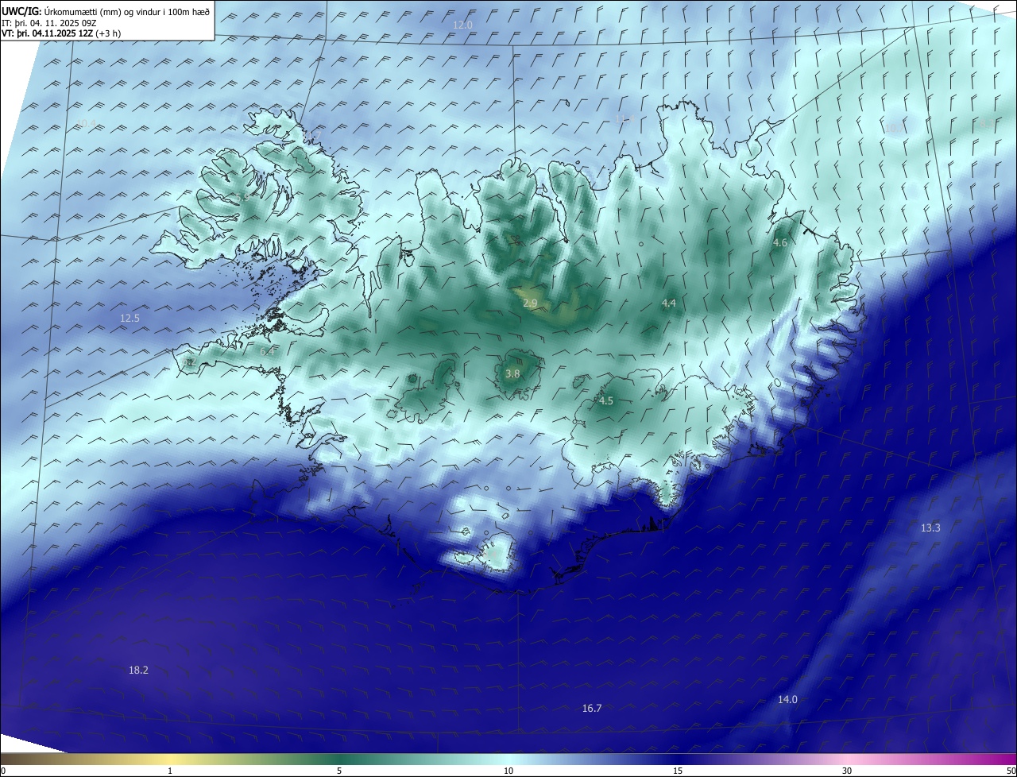
Task: Click the 13.3 value label over the sea
Action: [930, 528]
